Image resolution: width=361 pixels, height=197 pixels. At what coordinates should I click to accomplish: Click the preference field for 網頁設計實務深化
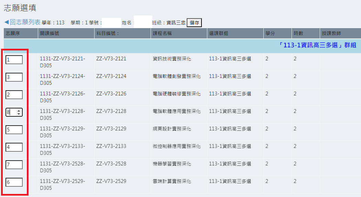tap(14, 130)
